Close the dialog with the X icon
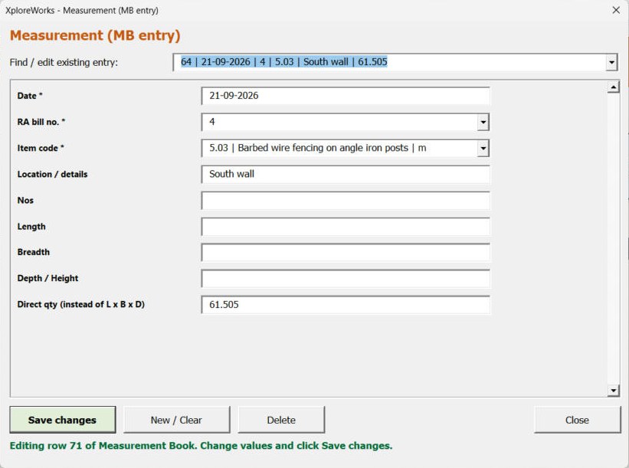629x468 pixels. coord(616,10)
